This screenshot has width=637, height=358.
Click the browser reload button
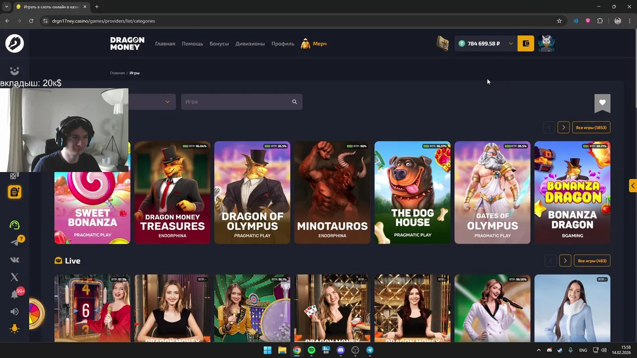click(x=31, y=21)
